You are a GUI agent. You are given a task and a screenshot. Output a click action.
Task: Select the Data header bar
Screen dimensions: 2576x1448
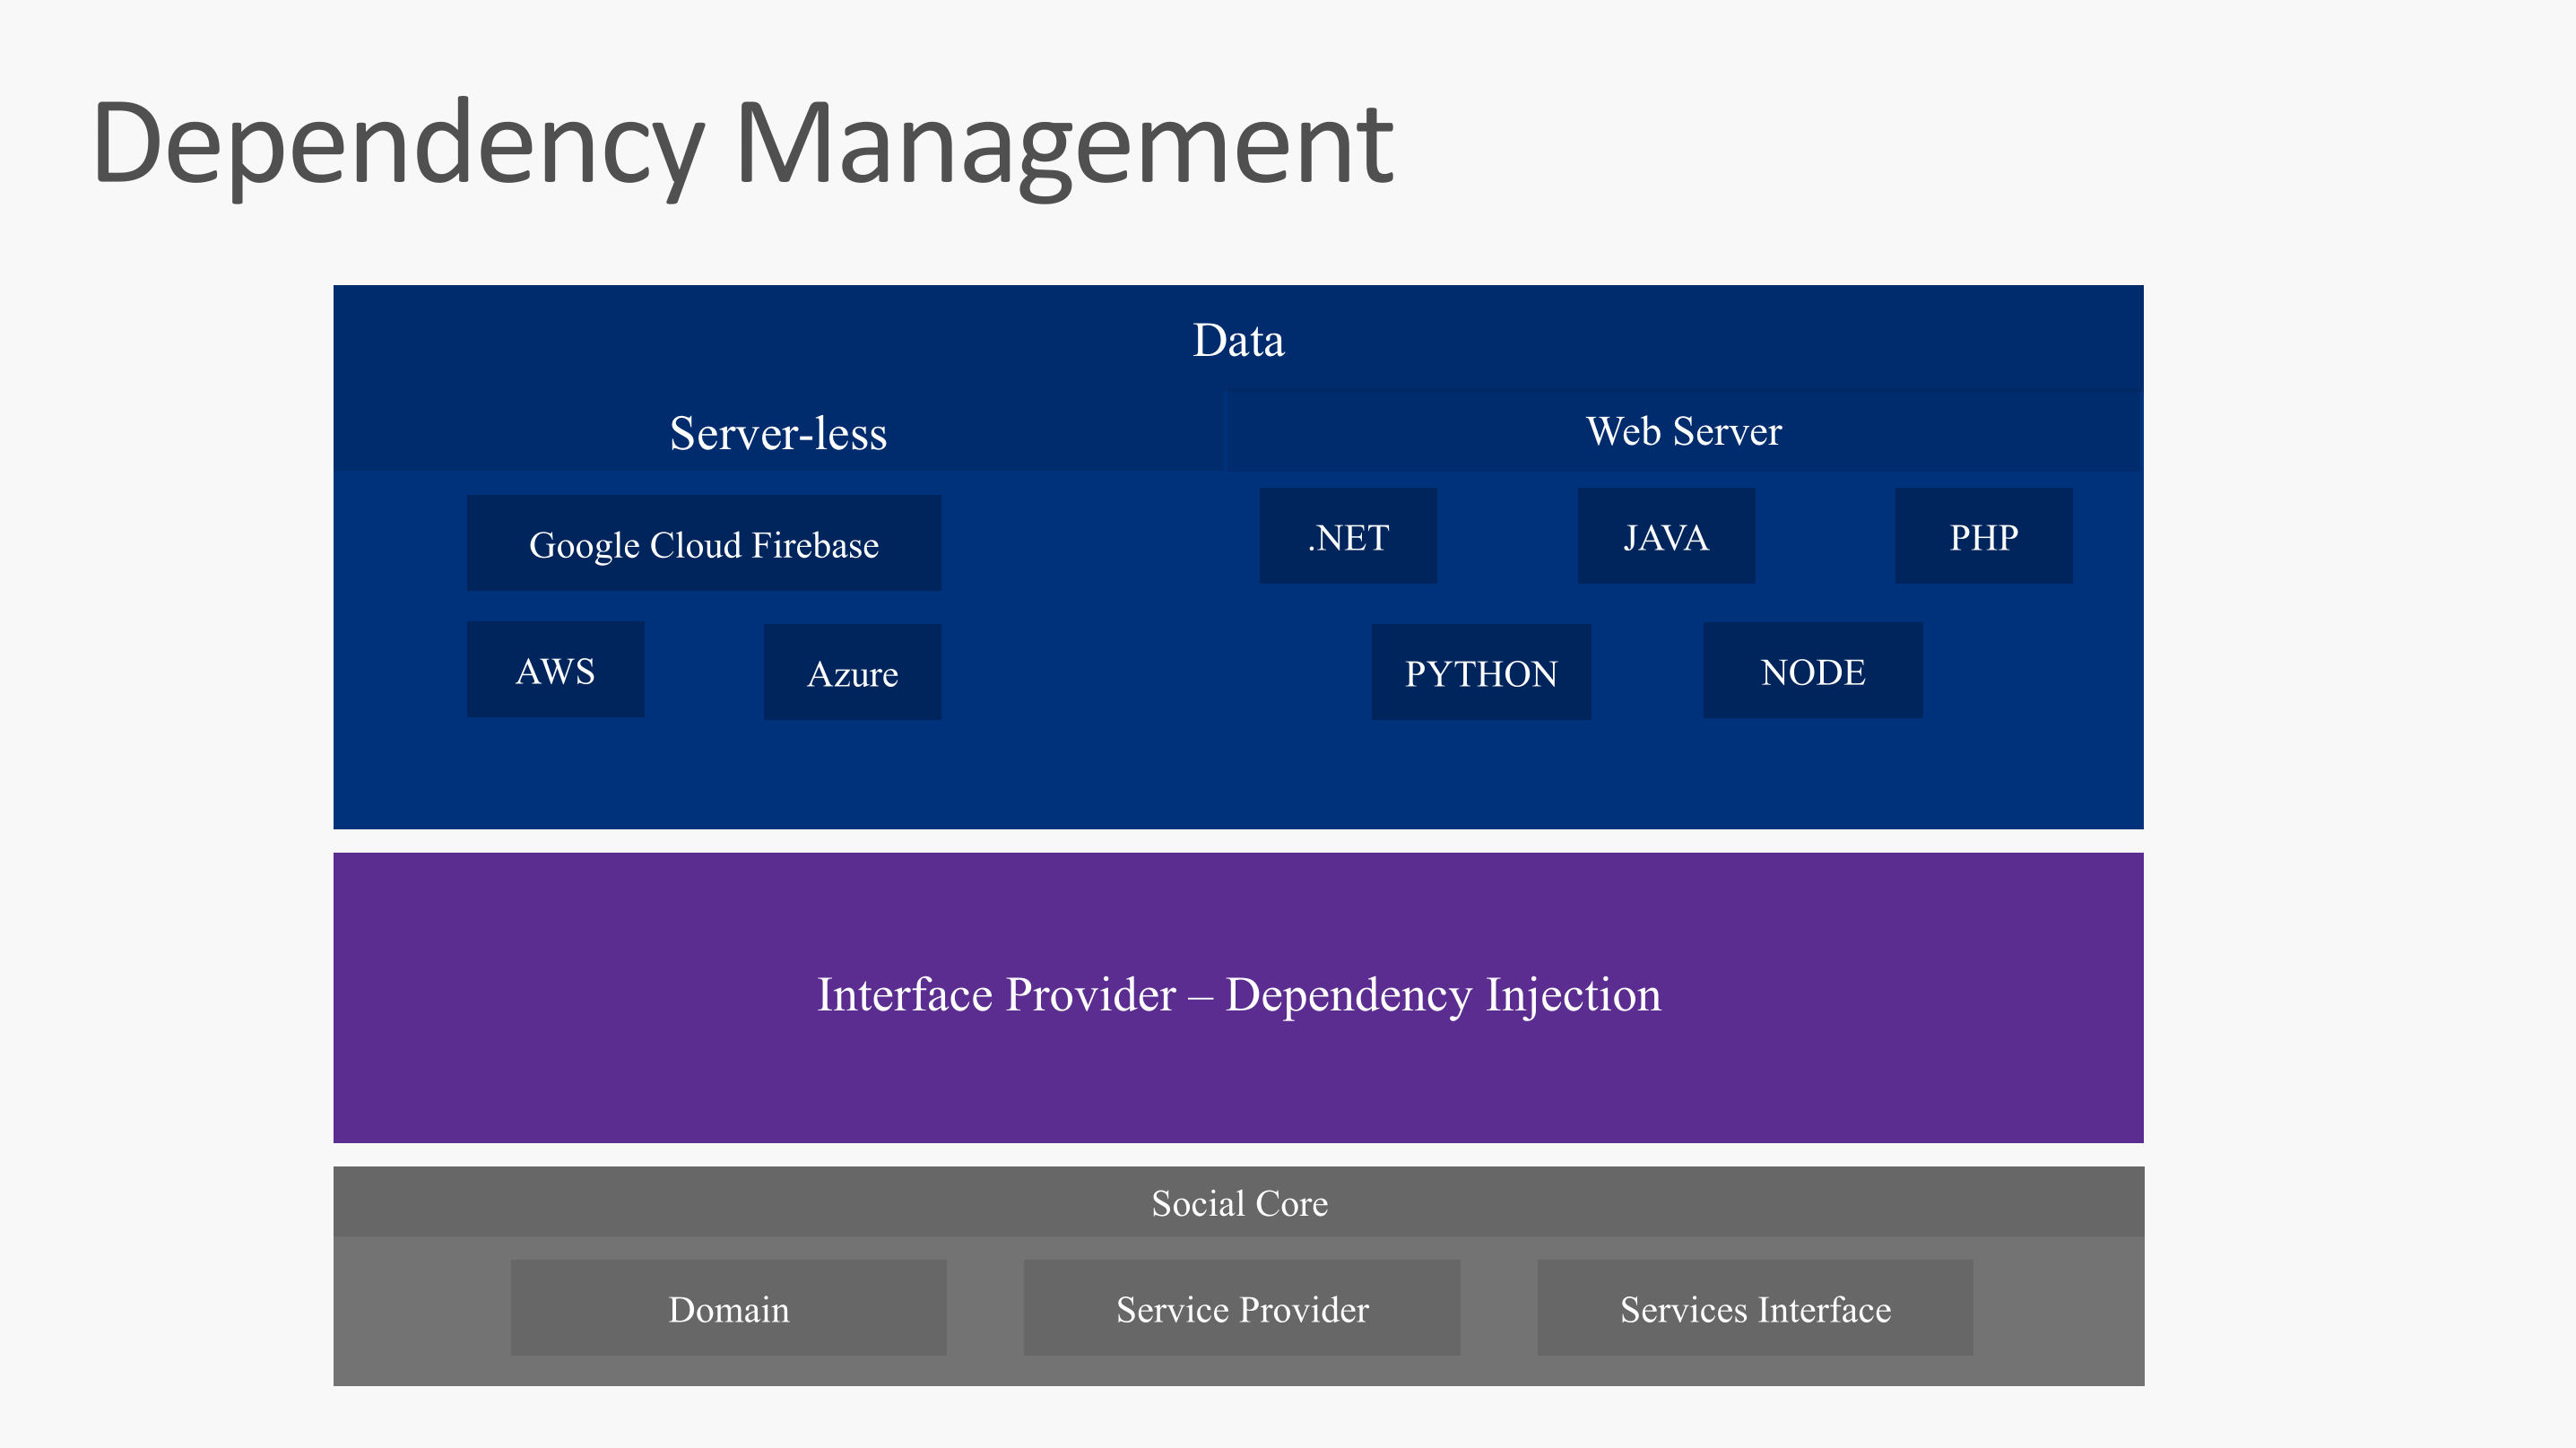[x=1238, y=340]
